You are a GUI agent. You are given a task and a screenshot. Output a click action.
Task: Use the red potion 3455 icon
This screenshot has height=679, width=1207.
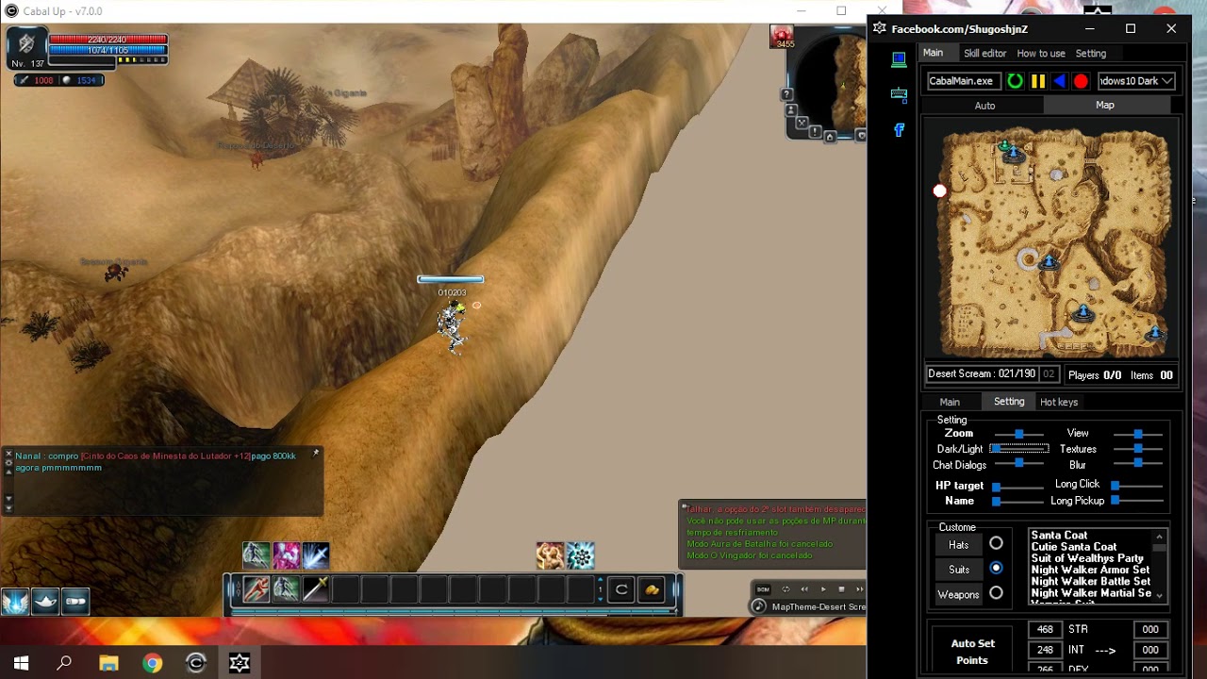click(x=783, y=37)
